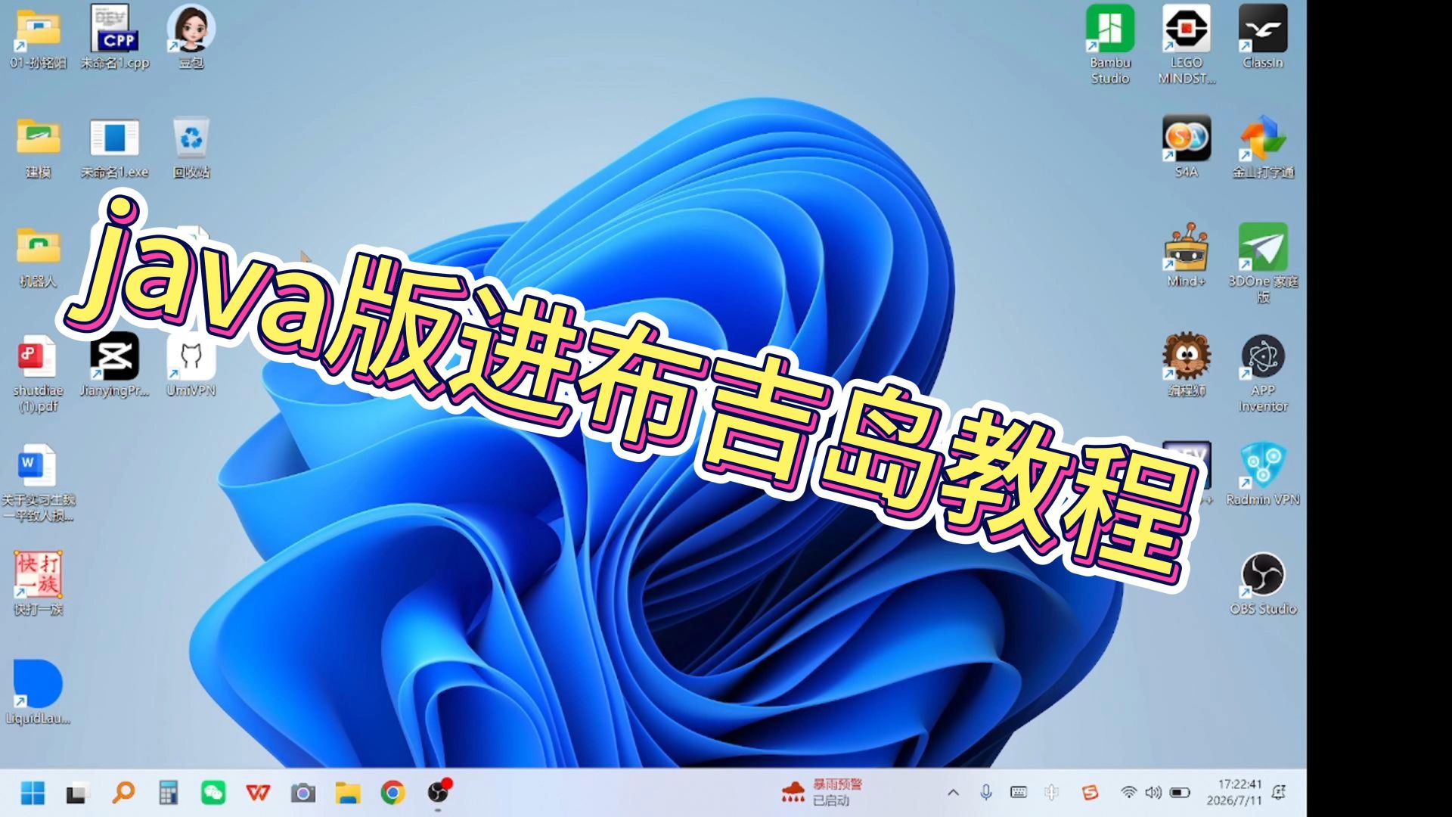Screen dimensions: 1452x817
Task: Launch the UmiVPN shortcut
Action: pyautogui.click(x=191, y=366)
